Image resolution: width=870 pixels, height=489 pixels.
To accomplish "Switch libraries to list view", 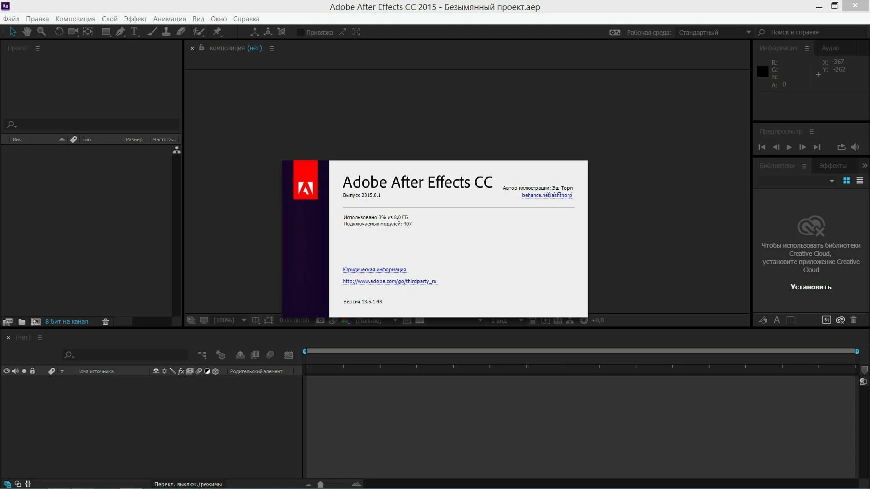I will [x=860, y=181].
